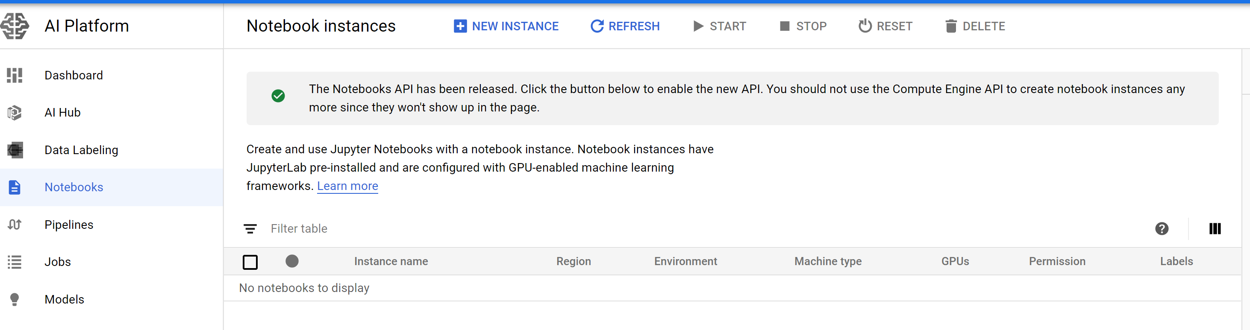The height and width of the screenshot is (330, 1250).
Task: Toggle the select-all instances checkbox
Action: click(x=250, y=262)
